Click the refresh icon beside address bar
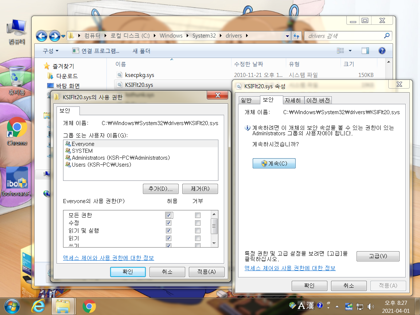The width and height of the screenshot is (420, 315). [296, 36]
